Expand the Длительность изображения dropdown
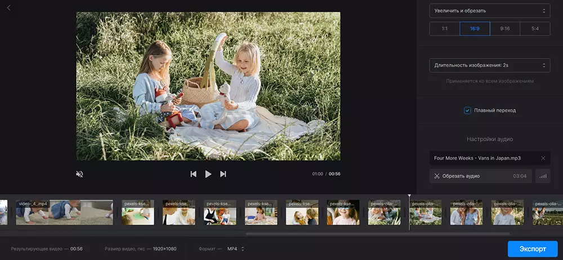This screenshot has height=260, width=563. click(x=489, y=65)
